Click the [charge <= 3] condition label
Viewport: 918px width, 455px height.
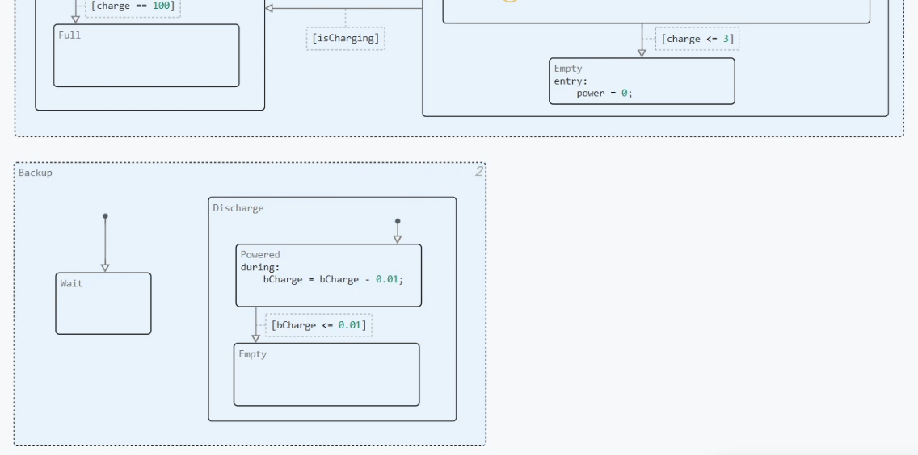point(697,39)
